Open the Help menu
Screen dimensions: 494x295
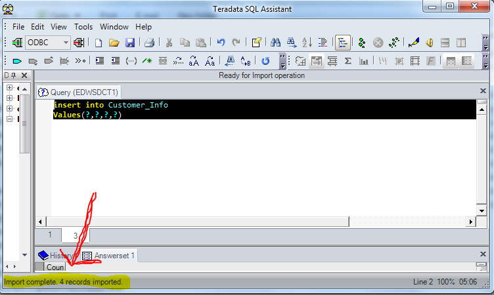point(143,27)
